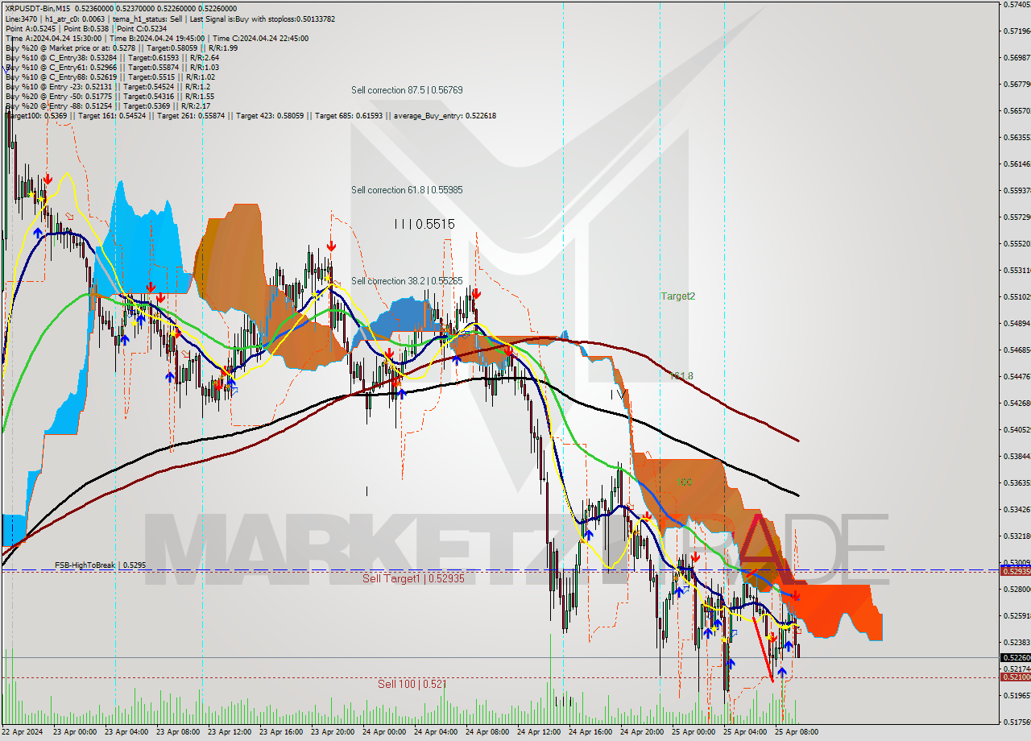This screenshot has width=1031, height=741.
Task: Click the '22 Apr 2024' time axis label
Action: coord(22,731)
